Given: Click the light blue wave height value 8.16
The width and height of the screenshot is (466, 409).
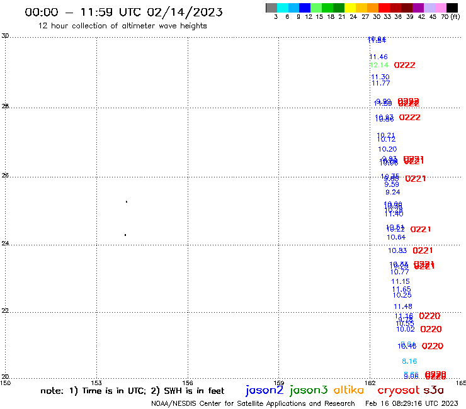Looking at the screenshot, I should pos(409,361).
